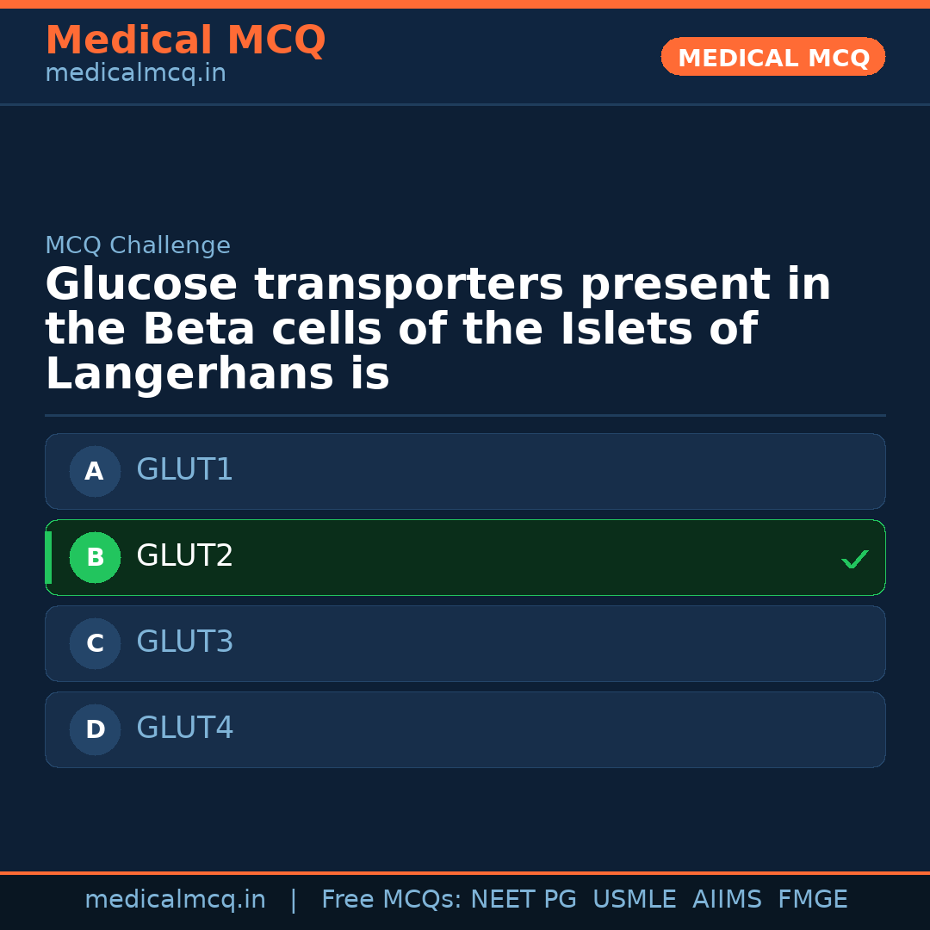Click the green checkmark on GLUT2 row
Image resolution: width=930 pixels, height=930 pixels.
(855, 560)
